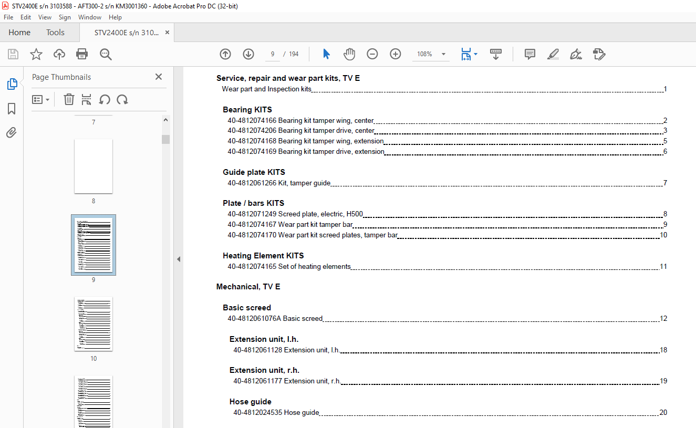Zoom out with minus icon
This screenshot has height=428, width=696.
pos(372,54)
